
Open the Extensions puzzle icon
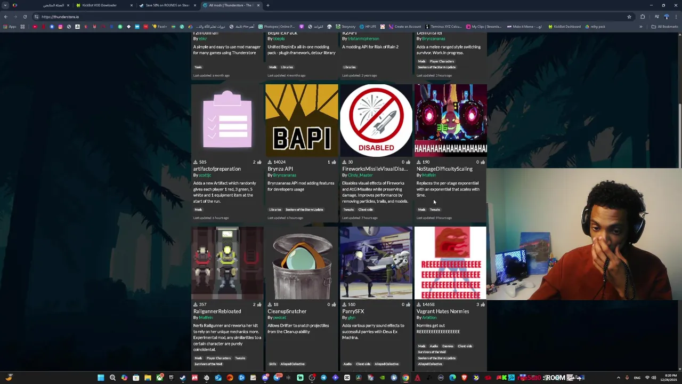643,17
